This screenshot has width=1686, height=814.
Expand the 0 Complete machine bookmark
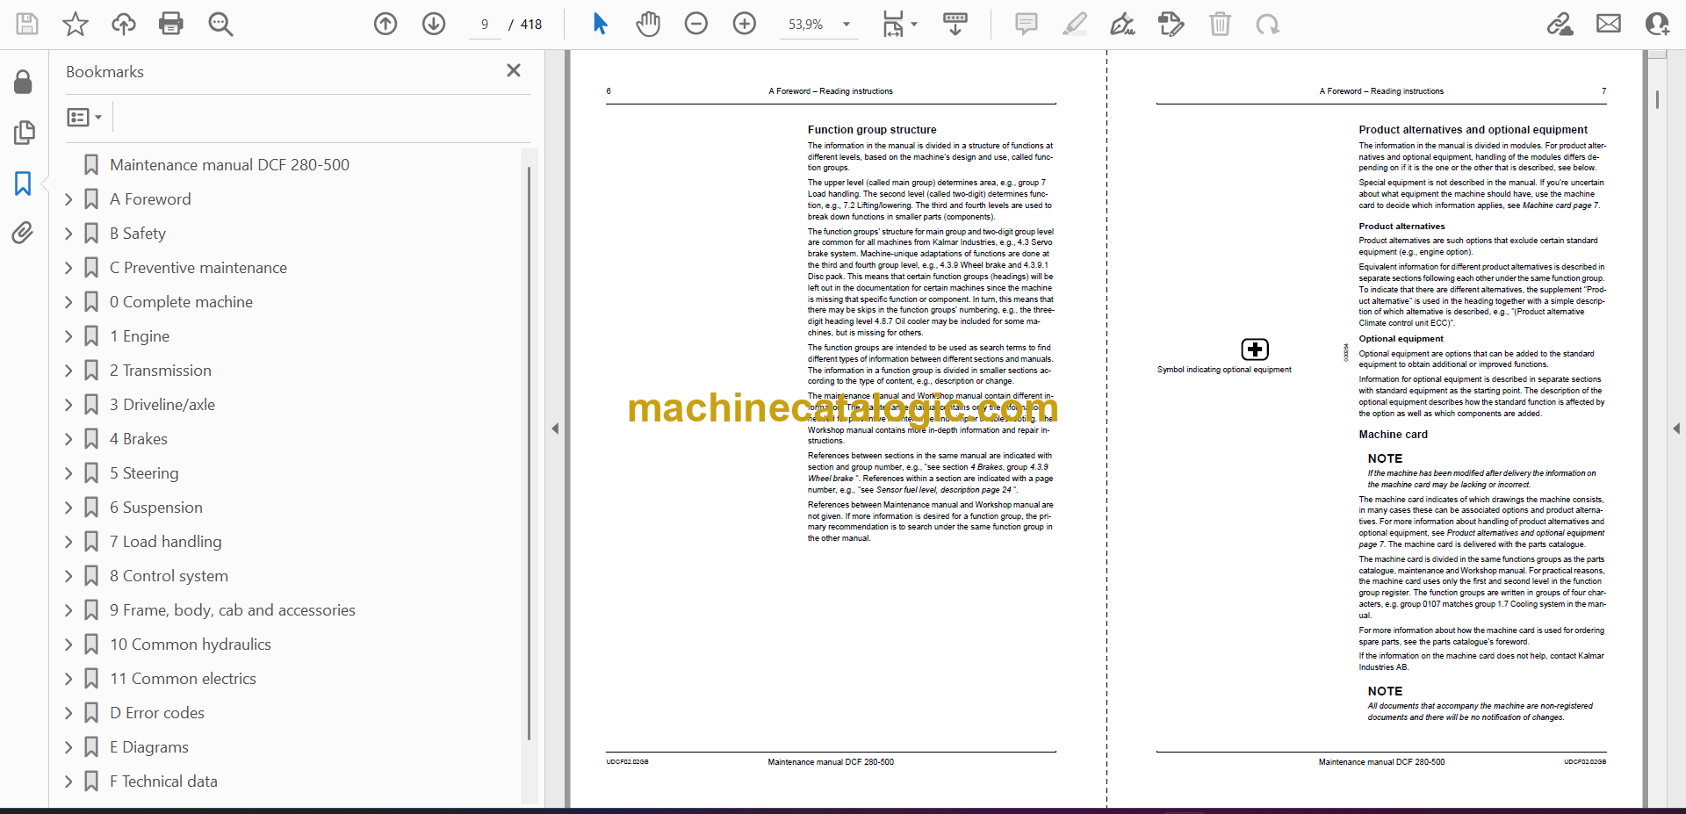pos(68,302)
